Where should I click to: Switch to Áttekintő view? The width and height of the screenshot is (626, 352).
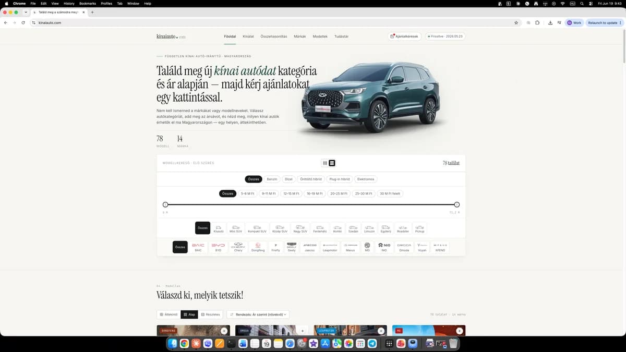click(168, 314)
